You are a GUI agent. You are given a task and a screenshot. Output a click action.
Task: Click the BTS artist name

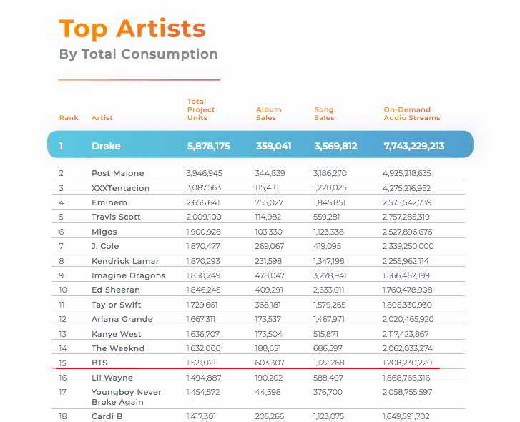point(99,363)
